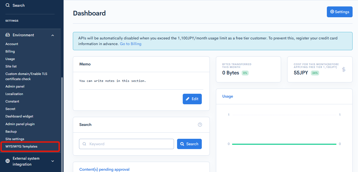Expand the External system integration chevron
The width and height of the screenshot is (358, 172).
coord(53,161)
